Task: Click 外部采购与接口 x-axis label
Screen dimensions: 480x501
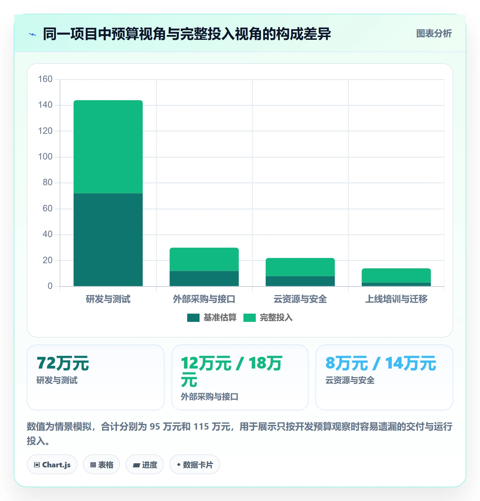Action: point(204,299)
